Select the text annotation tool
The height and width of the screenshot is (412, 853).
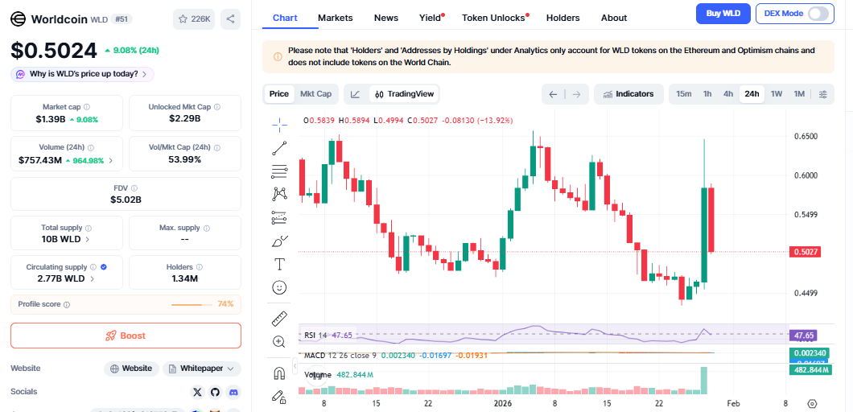279,264
